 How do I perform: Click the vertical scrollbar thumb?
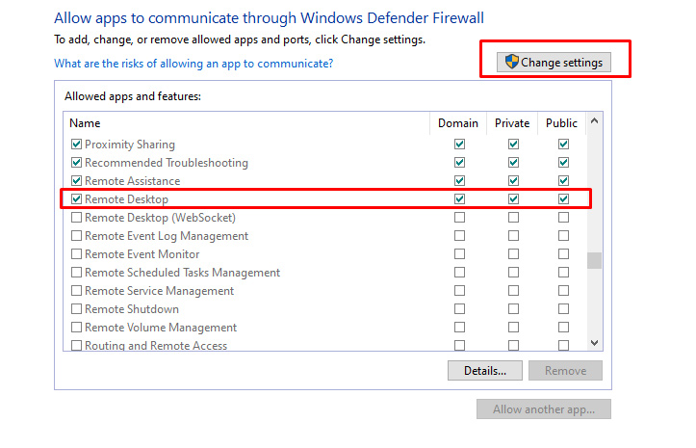[594, 261]
